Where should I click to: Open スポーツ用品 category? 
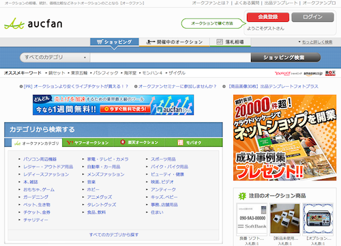pos(164,159)
